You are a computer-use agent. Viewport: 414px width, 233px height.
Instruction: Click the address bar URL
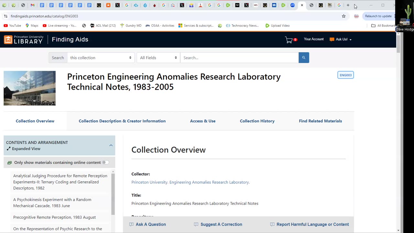(x=44, y=16)
